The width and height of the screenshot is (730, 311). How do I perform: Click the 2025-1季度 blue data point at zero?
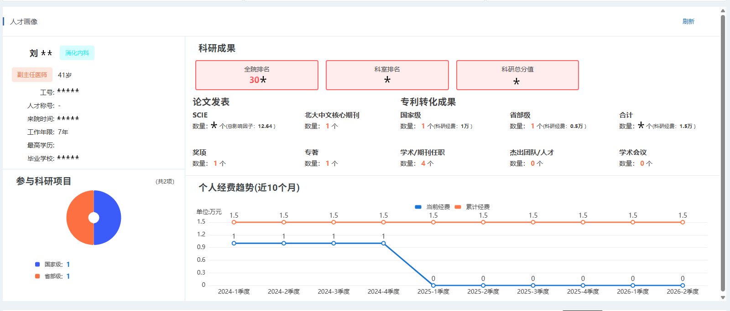point(433,286)
